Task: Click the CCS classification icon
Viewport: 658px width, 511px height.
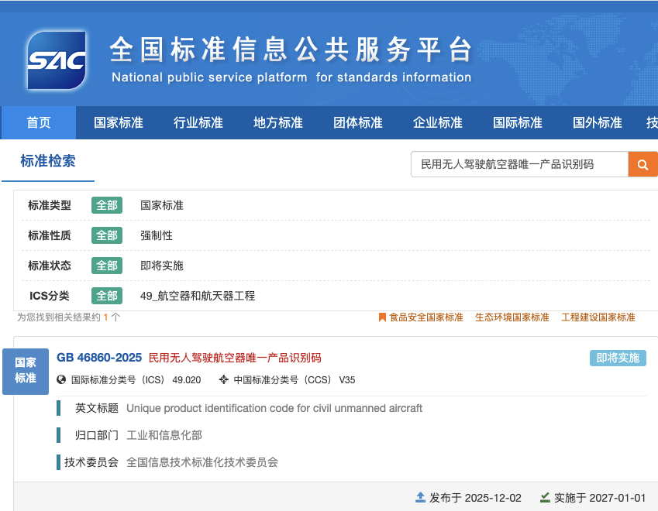Action: click(224, 380)
